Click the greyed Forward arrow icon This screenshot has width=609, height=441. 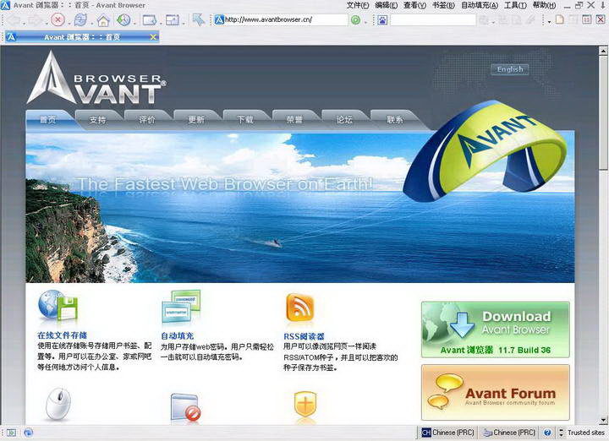(x=35, y=19)
